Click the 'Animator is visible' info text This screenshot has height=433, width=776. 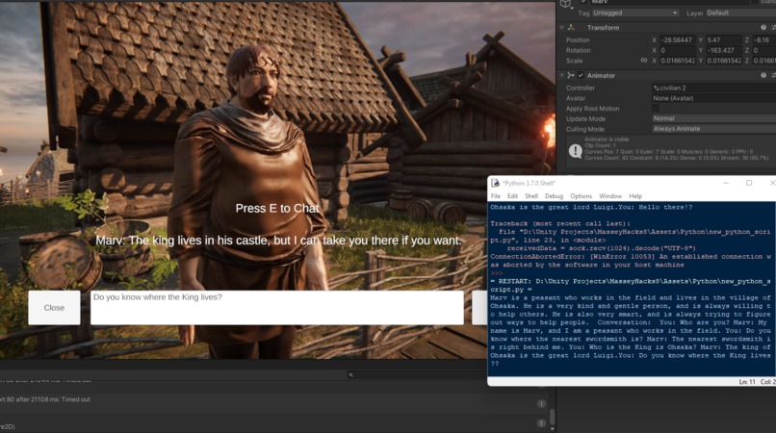tap(607, 140)
